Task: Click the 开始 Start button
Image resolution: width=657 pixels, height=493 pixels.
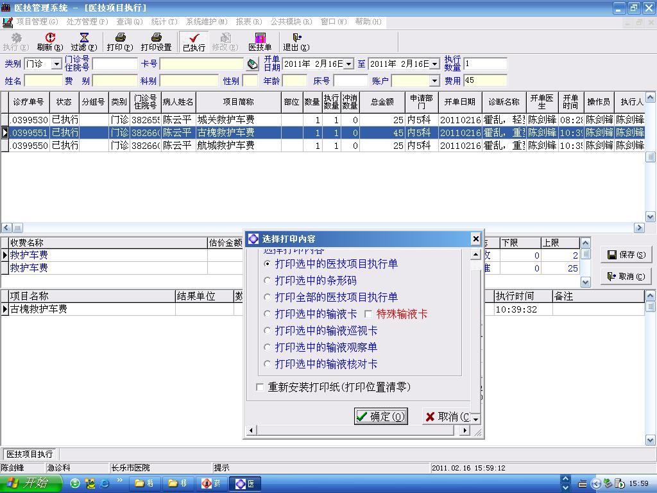Action: click(x=30, y=483)
